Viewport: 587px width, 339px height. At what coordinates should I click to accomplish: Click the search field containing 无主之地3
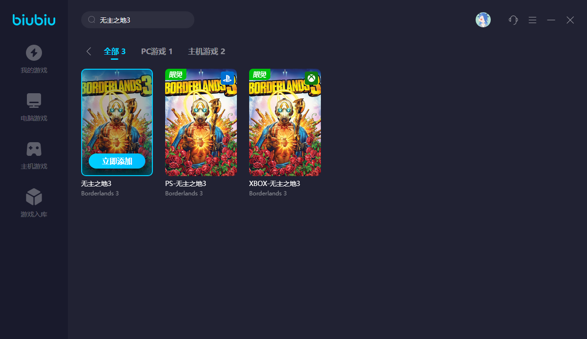click(138, 20)
